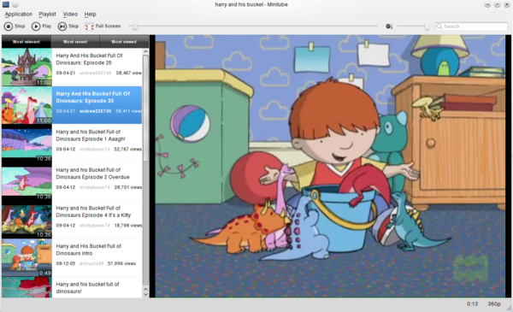
Task: Select thumbnail of Episode 33 video
Action: coord(27,105)
